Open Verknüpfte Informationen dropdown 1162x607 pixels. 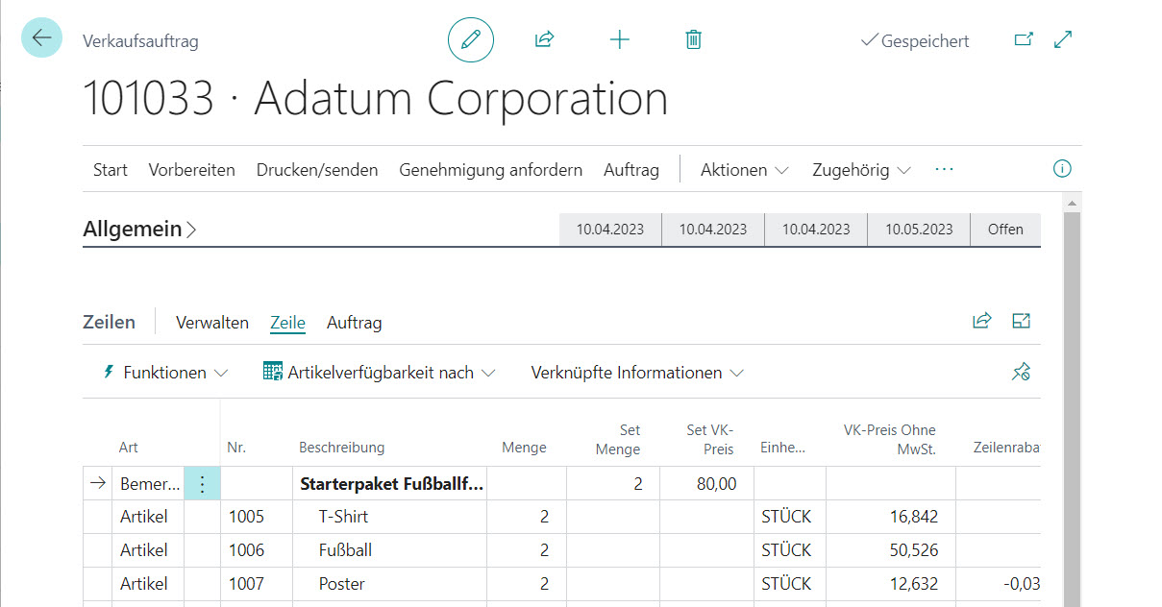tap(638, 373)
